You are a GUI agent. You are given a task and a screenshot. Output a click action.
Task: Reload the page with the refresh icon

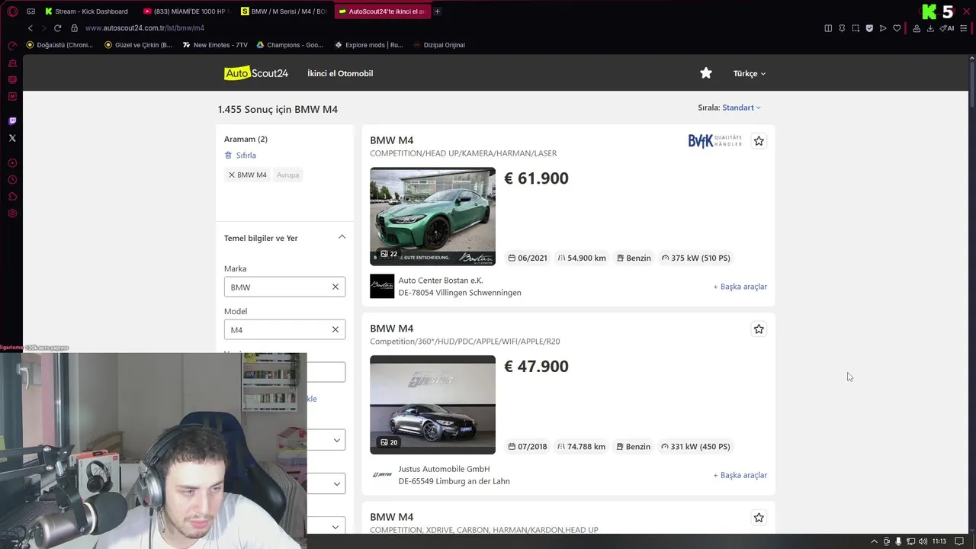point(57,28)
